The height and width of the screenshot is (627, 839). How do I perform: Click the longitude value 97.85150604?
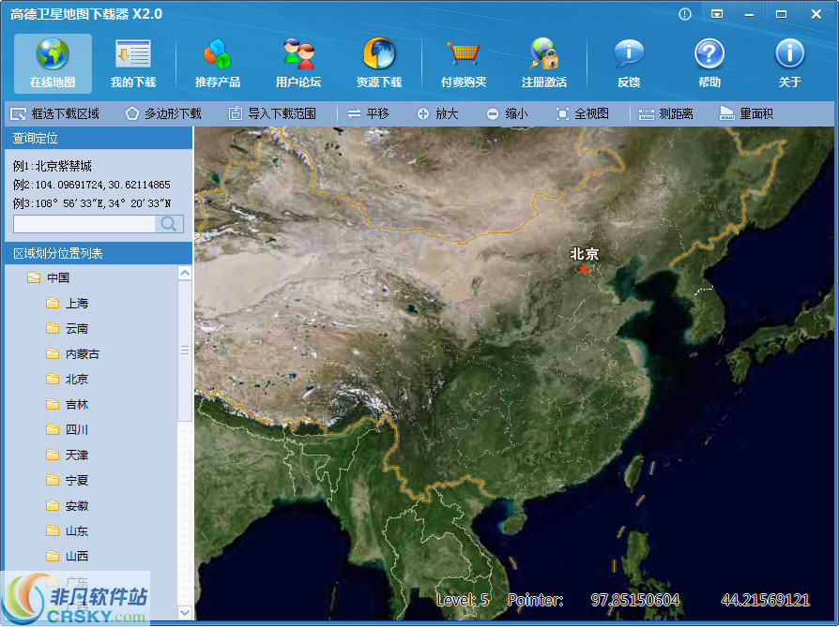click(x=635, y=600)
